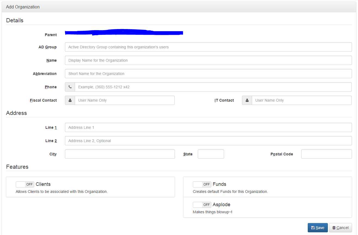Click the Name label

tap(52, 60)
